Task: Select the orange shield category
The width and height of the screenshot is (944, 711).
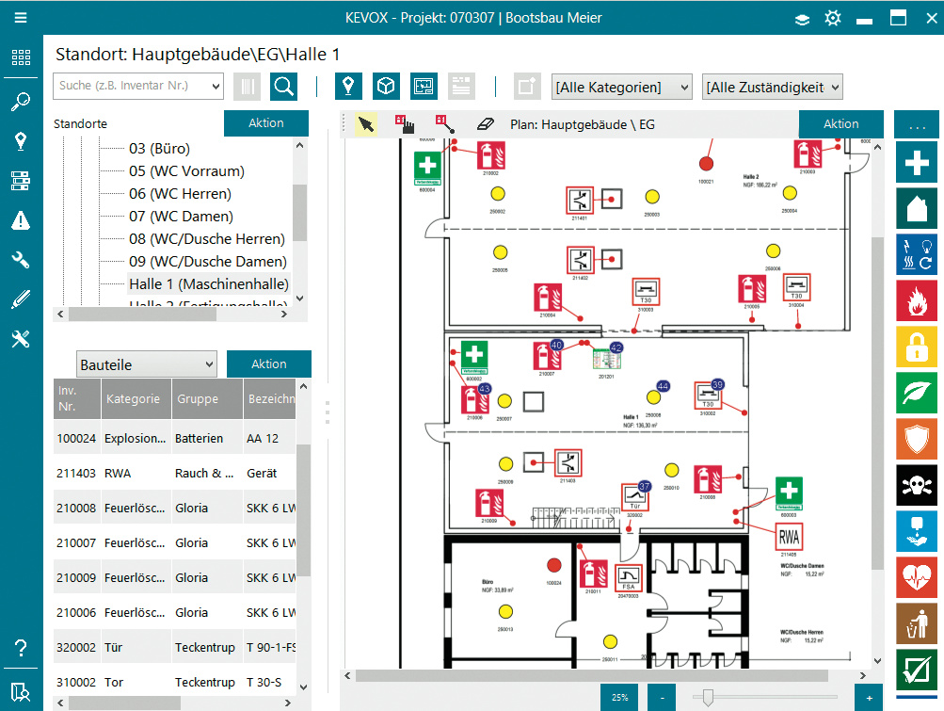Action: (917, 439)
